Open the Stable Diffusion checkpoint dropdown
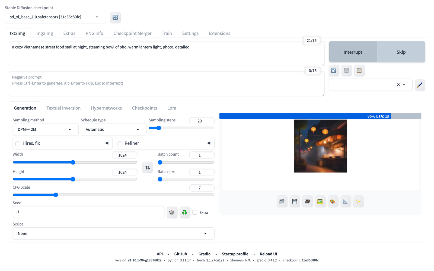The width and height of the screenshot is (434, 271). 55,17
